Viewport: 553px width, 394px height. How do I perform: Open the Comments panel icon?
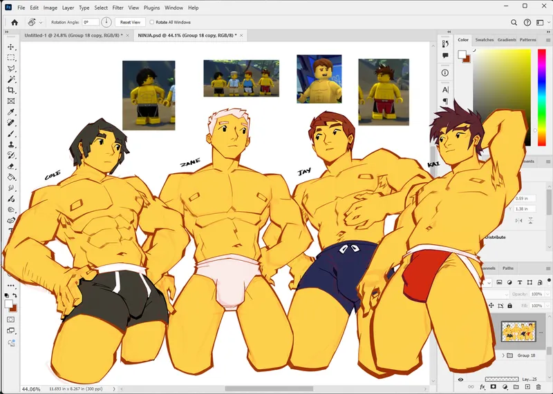coord(445,55)
